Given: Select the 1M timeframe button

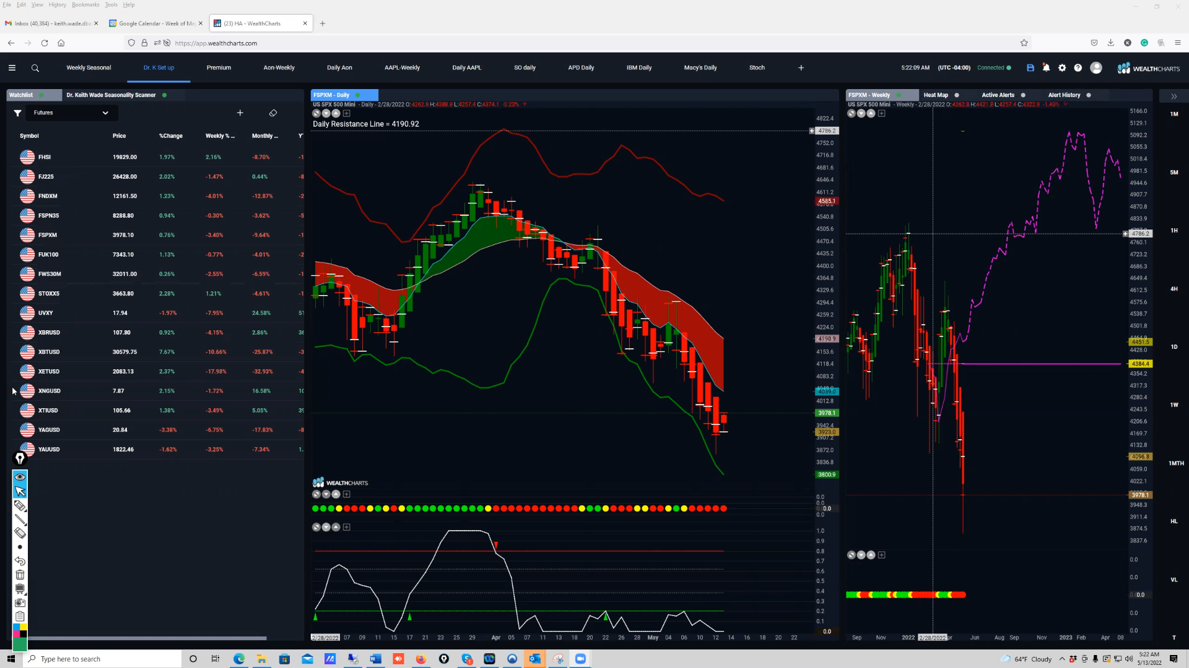Looking at the screenshot, I should pos(1174,114).
